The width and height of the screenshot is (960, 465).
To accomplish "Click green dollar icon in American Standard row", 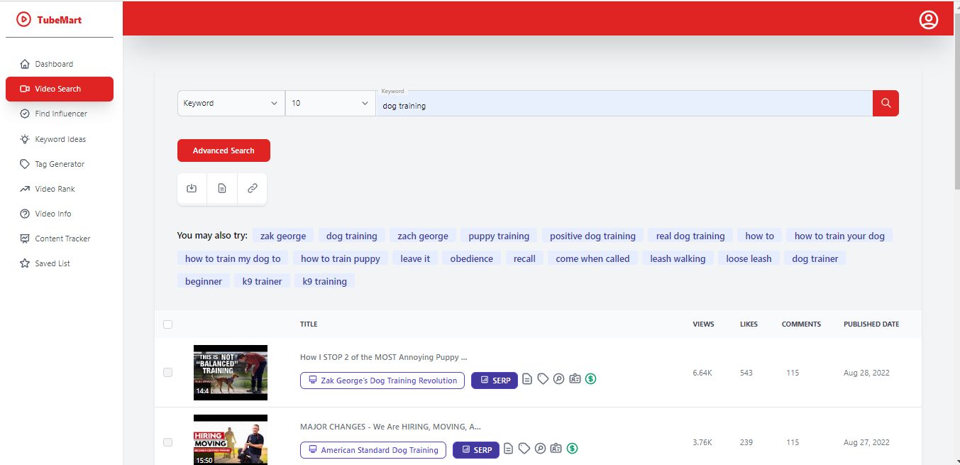I will point(572,449).
